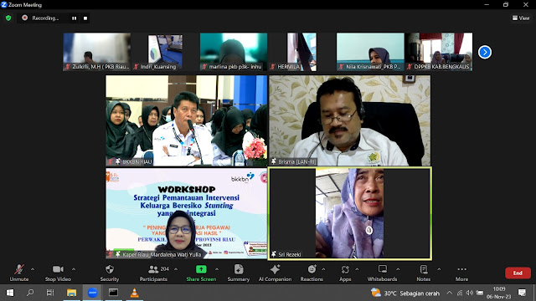The image size is (536, 301).
Task: Click the BKKBN RIAU video tile
Action: tap(186, 120)
